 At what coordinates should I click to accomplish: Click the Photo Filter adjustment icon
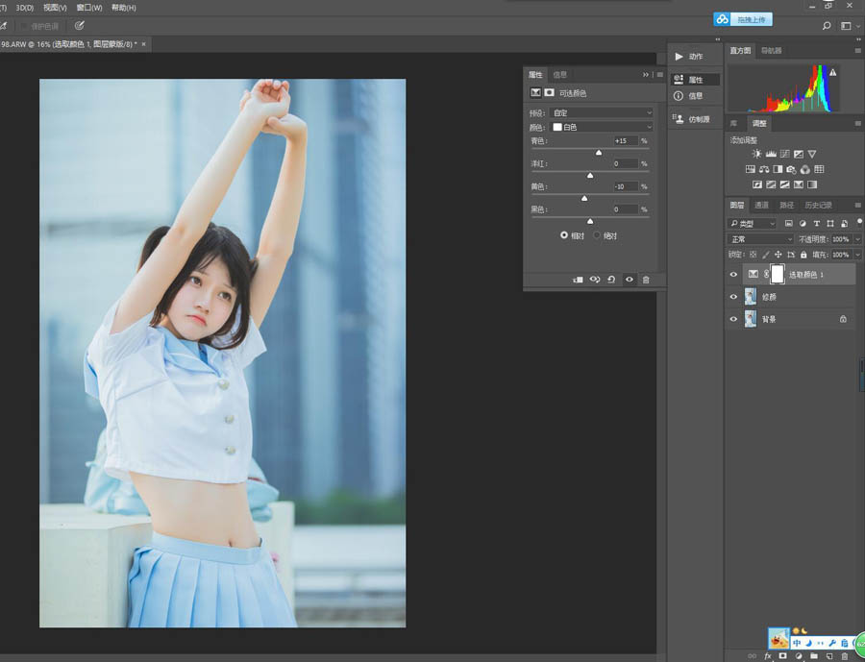791,169
